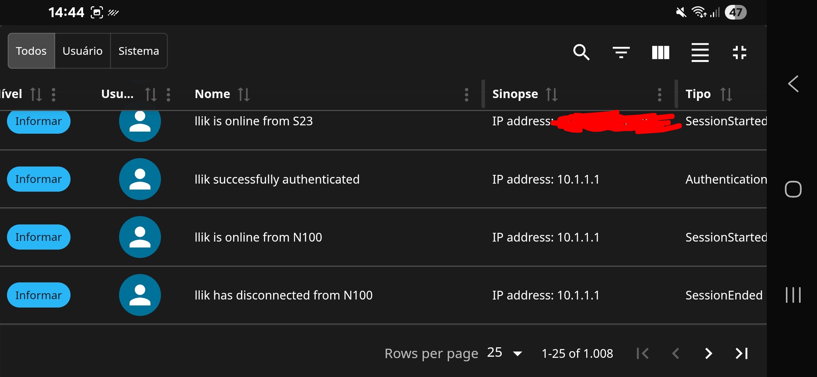Click user avatar in N100 online row
Viewport: 817px width, 377px height.
pyautogui.click(x=140, y=237)
